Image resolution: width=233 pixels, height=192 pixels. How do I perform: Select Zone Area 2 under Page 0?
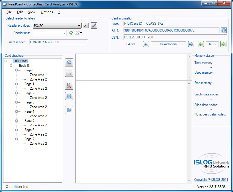pos(38,79)
